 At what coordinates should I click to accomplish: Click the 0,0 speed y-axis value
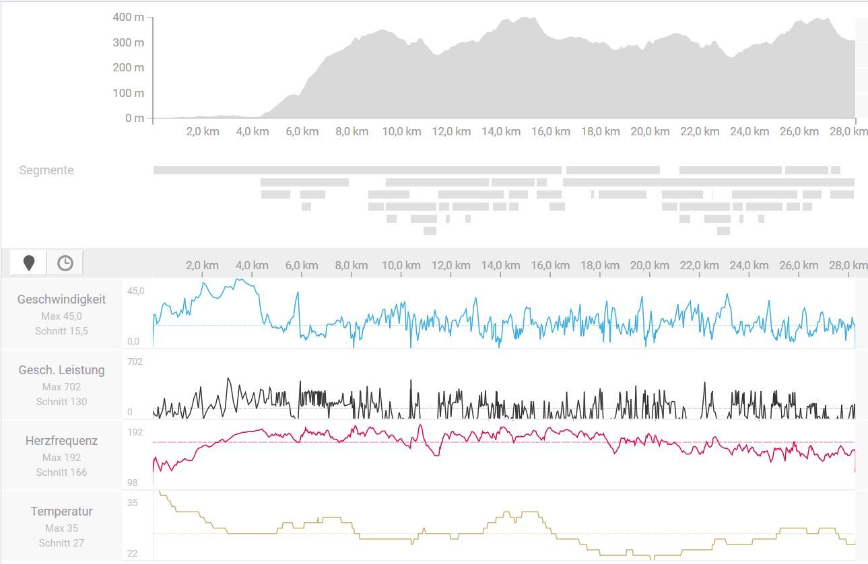pyautogui.click(x=134, y=341)
